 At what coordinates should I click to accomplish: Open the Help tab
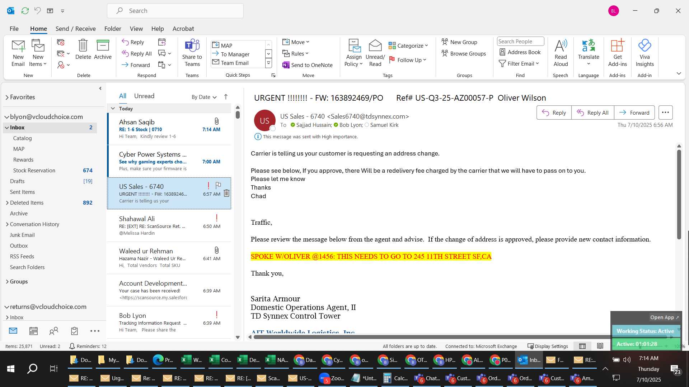158,29
